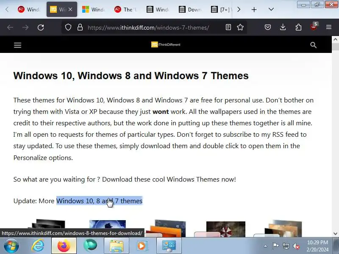Switch to the '[7+]' tab
This screenshot has width=339, height=254.
pos(221,9)
